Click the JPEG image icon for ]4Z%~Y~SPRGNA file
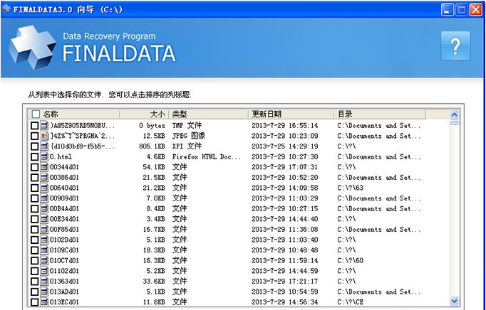This screenshot has height=310, width=486. point(44,136)
